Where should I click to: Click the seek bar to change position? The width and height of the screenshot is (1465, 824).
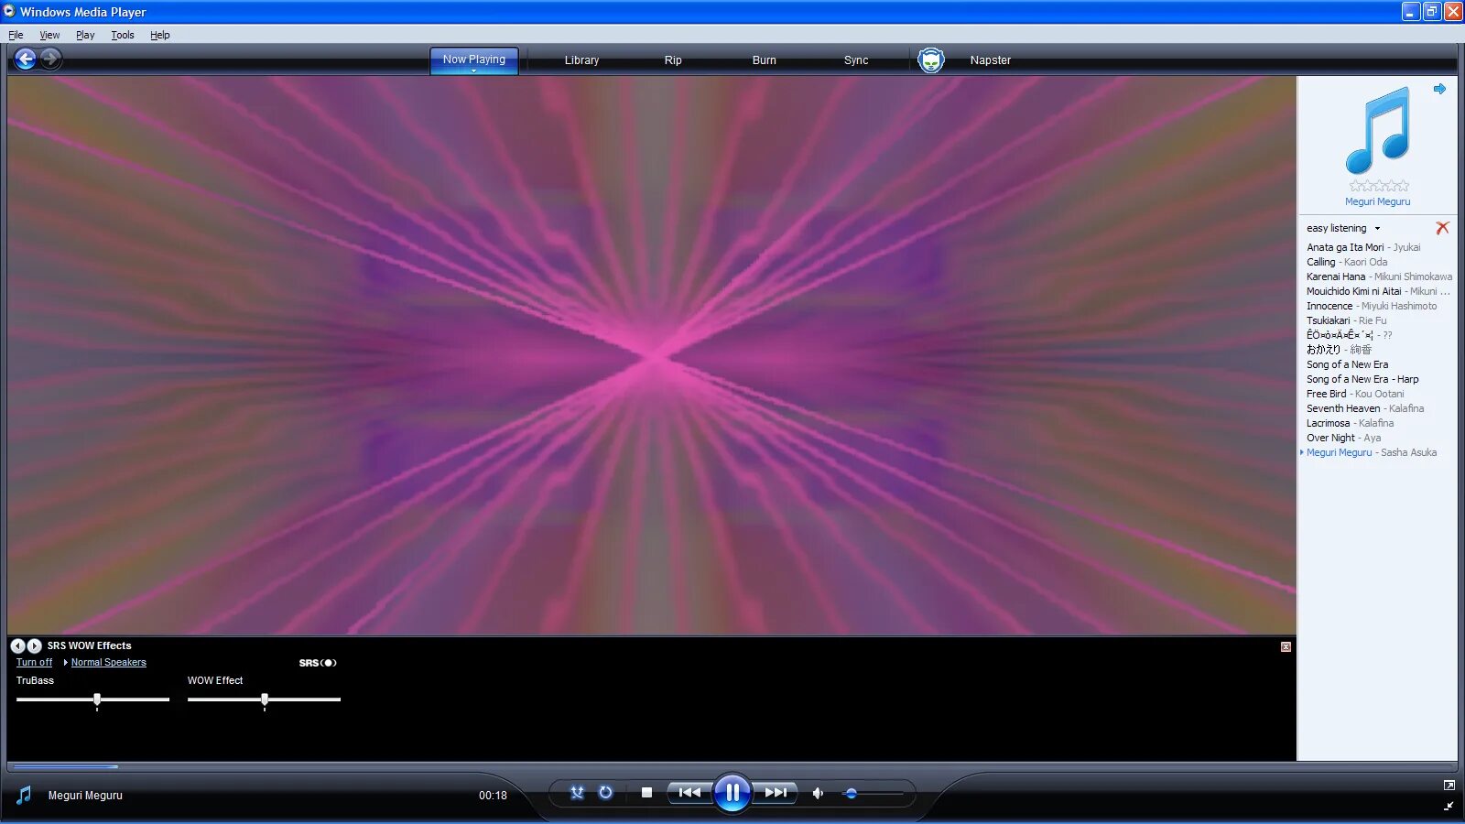coord(732,766)
